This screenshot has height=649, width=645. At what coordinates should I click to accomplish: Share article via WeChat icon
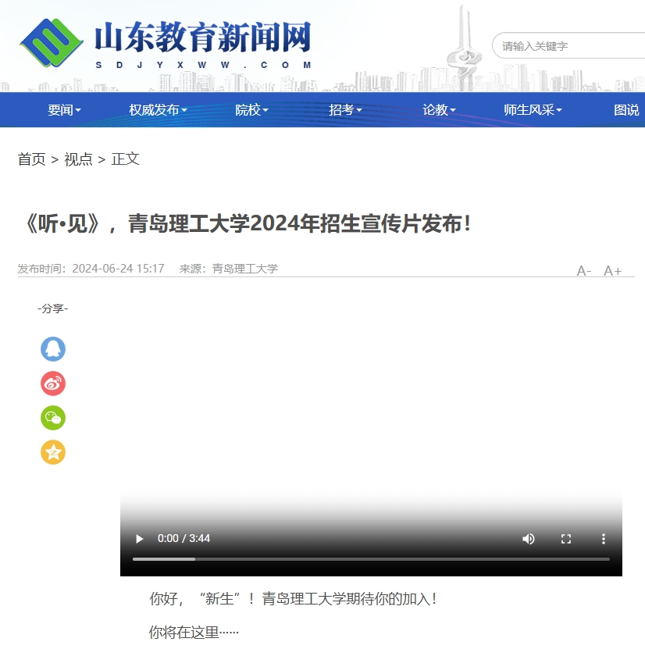click(x=53, y=418)
